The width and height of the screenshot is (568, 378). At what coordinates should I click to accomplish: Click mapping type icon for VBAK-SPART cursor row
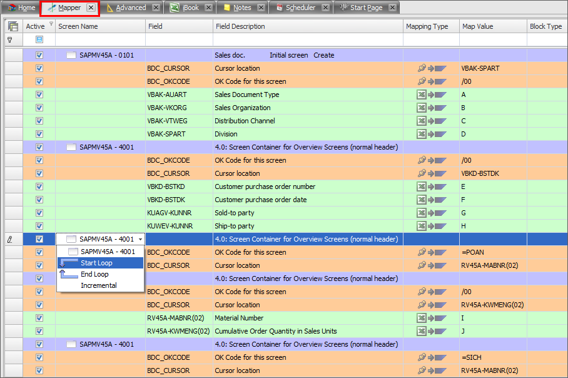[432, 68]
